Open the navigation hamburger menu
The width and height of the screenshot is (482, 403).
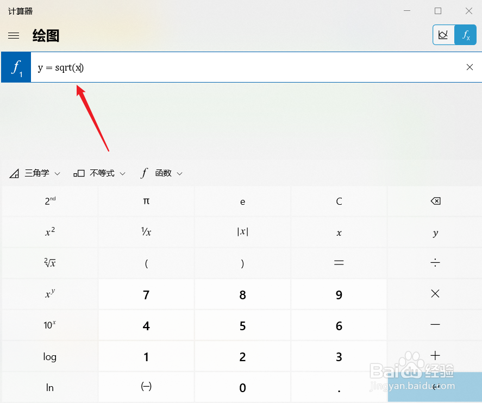click(x=14, y=35)
